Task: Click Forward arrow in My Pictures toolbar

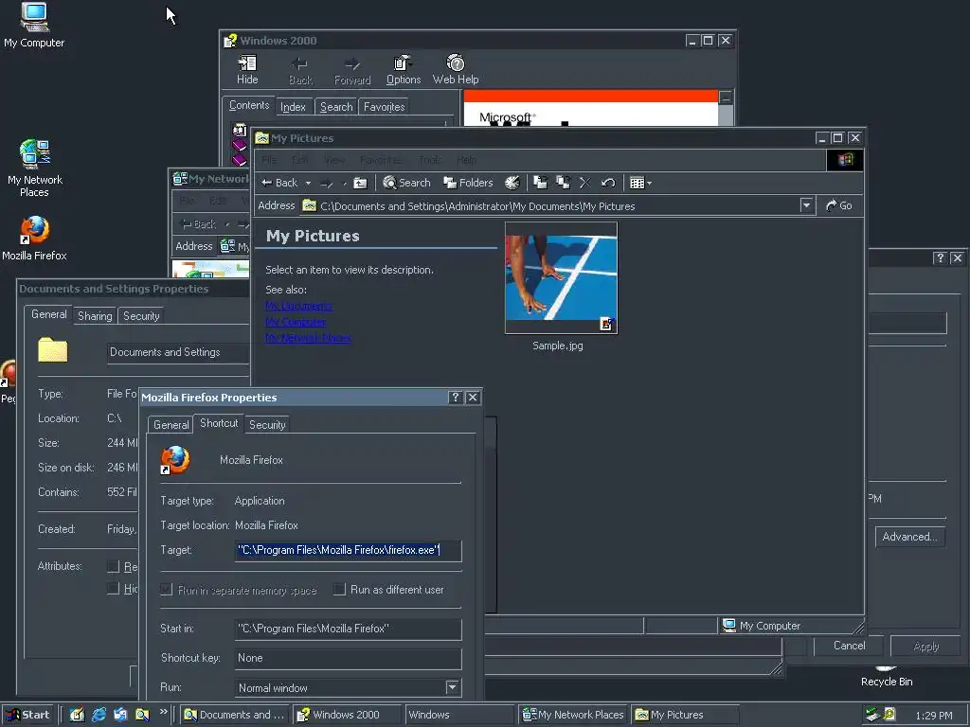Action: coord(326,183)
